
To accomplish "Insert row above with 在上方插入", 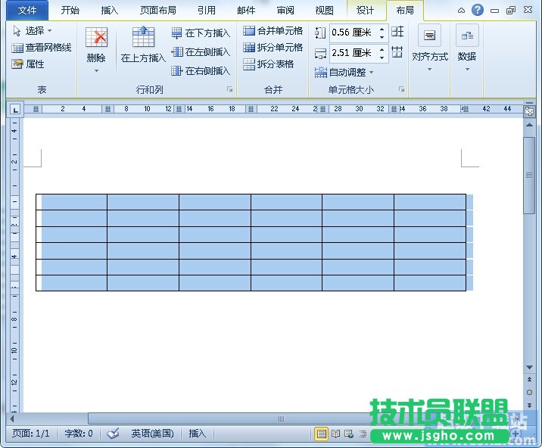I will coord(143,45).
